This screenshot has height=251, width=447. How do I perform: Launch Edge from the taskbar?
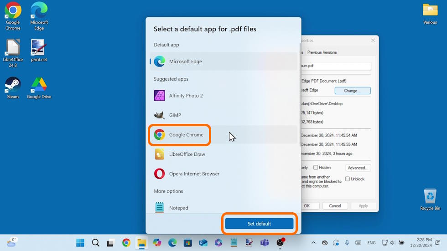172,243
